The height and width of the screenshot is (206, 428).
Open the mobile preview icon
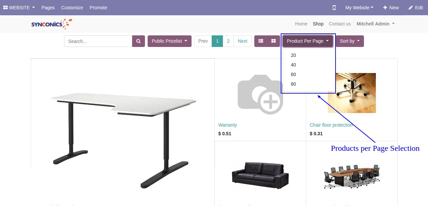pos(334,8)
